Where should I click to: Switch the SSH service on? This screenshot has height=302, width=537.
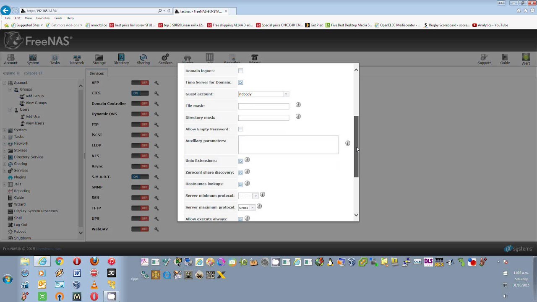coord(140,198)
